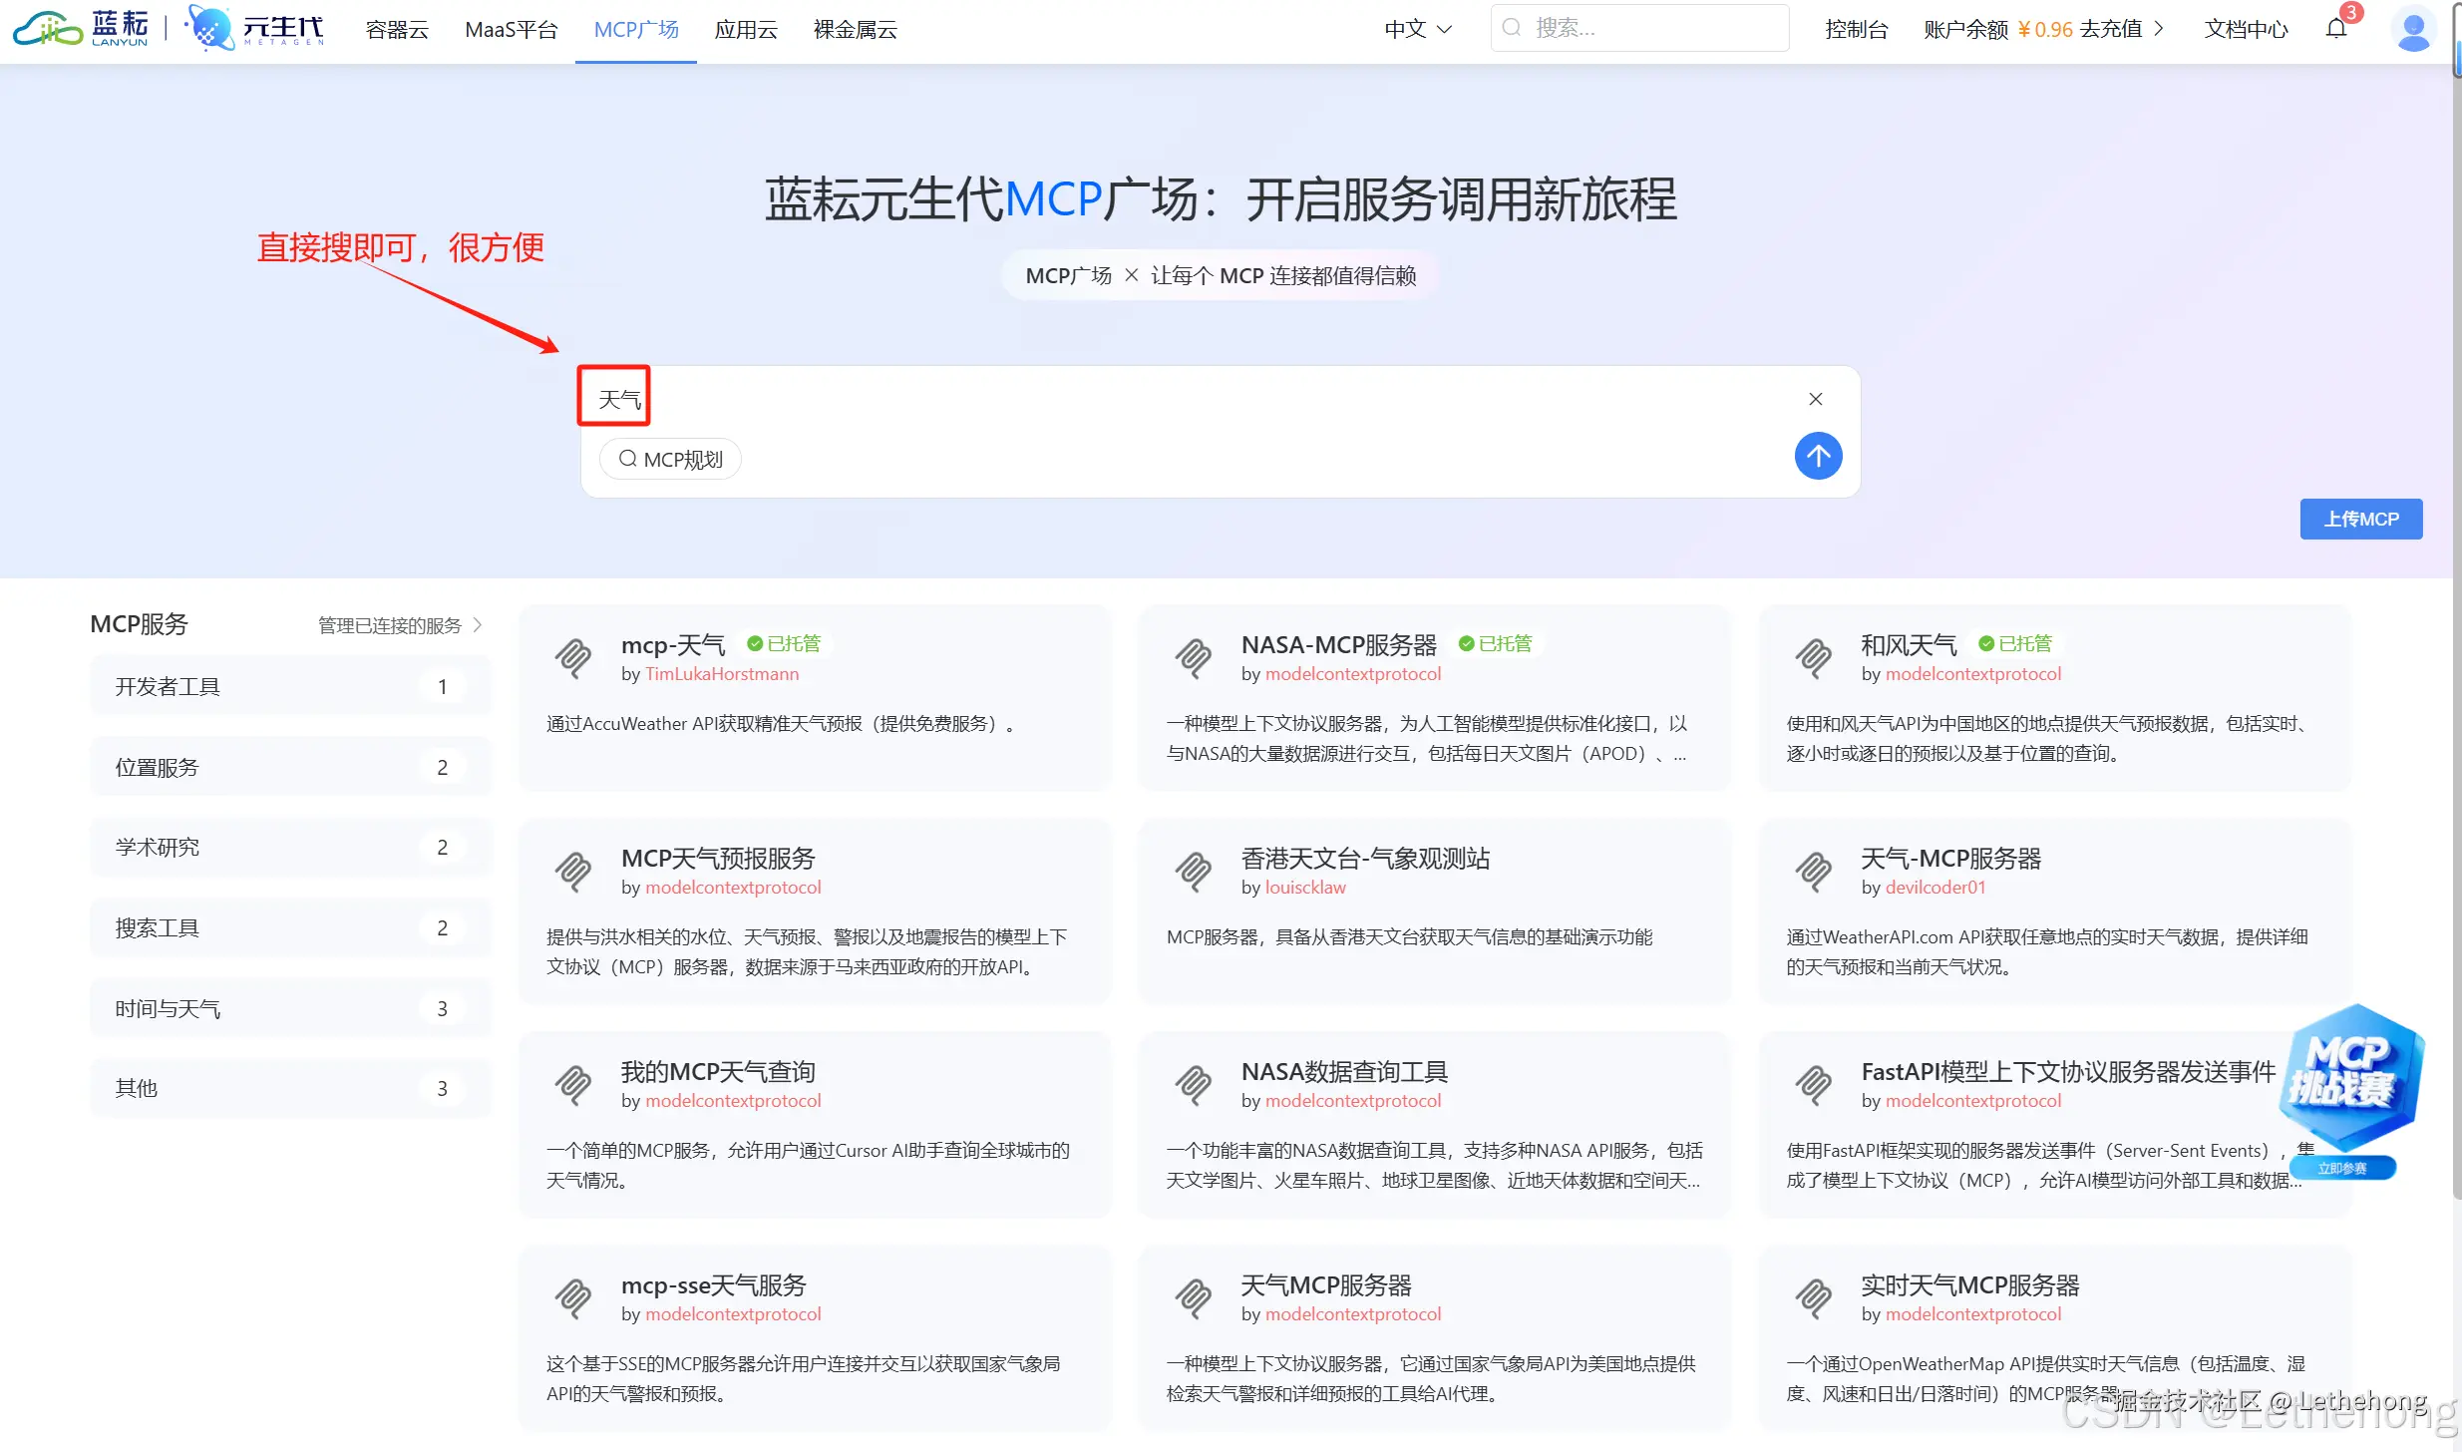Open the notification bell with badge 3

[x=2336, y=28]
